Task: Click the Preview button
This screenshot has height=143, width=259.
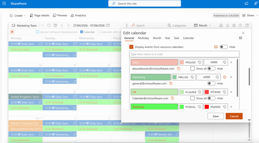Action: pos(60,15)
